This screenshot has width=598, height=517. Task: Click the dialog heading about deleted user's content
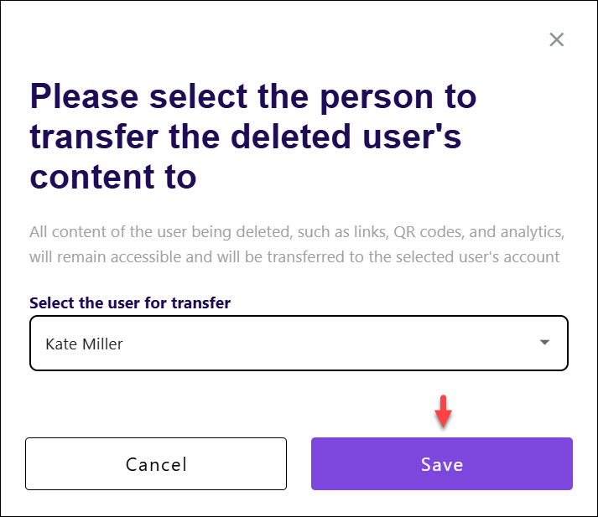(x=253, y=137)
